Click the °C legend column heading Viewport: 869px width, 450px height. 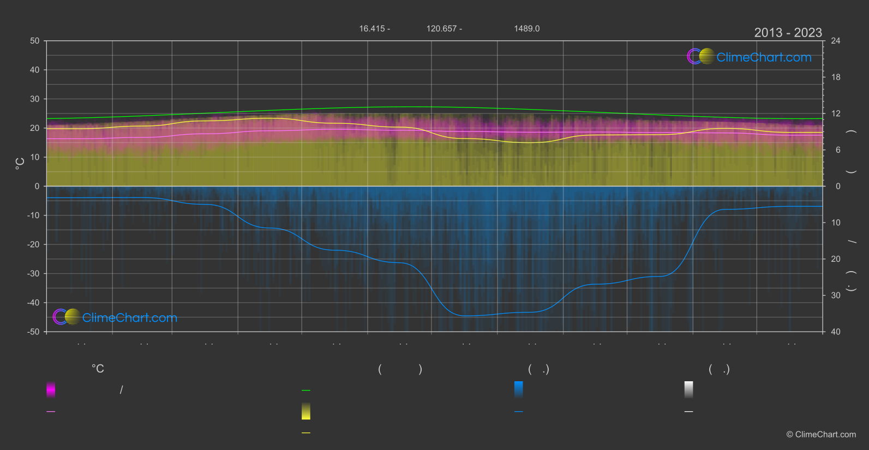98,369
